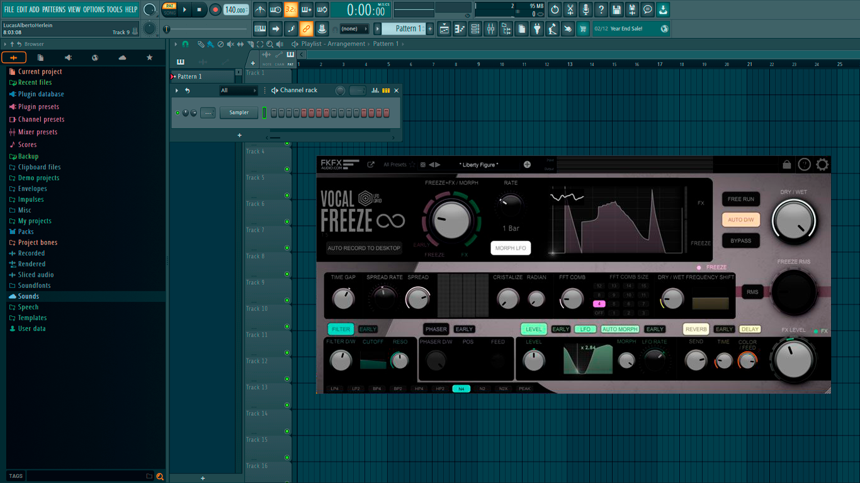Select the Sounds entry in browser
This screenshot has width=860, height=483.
point(28,296)
